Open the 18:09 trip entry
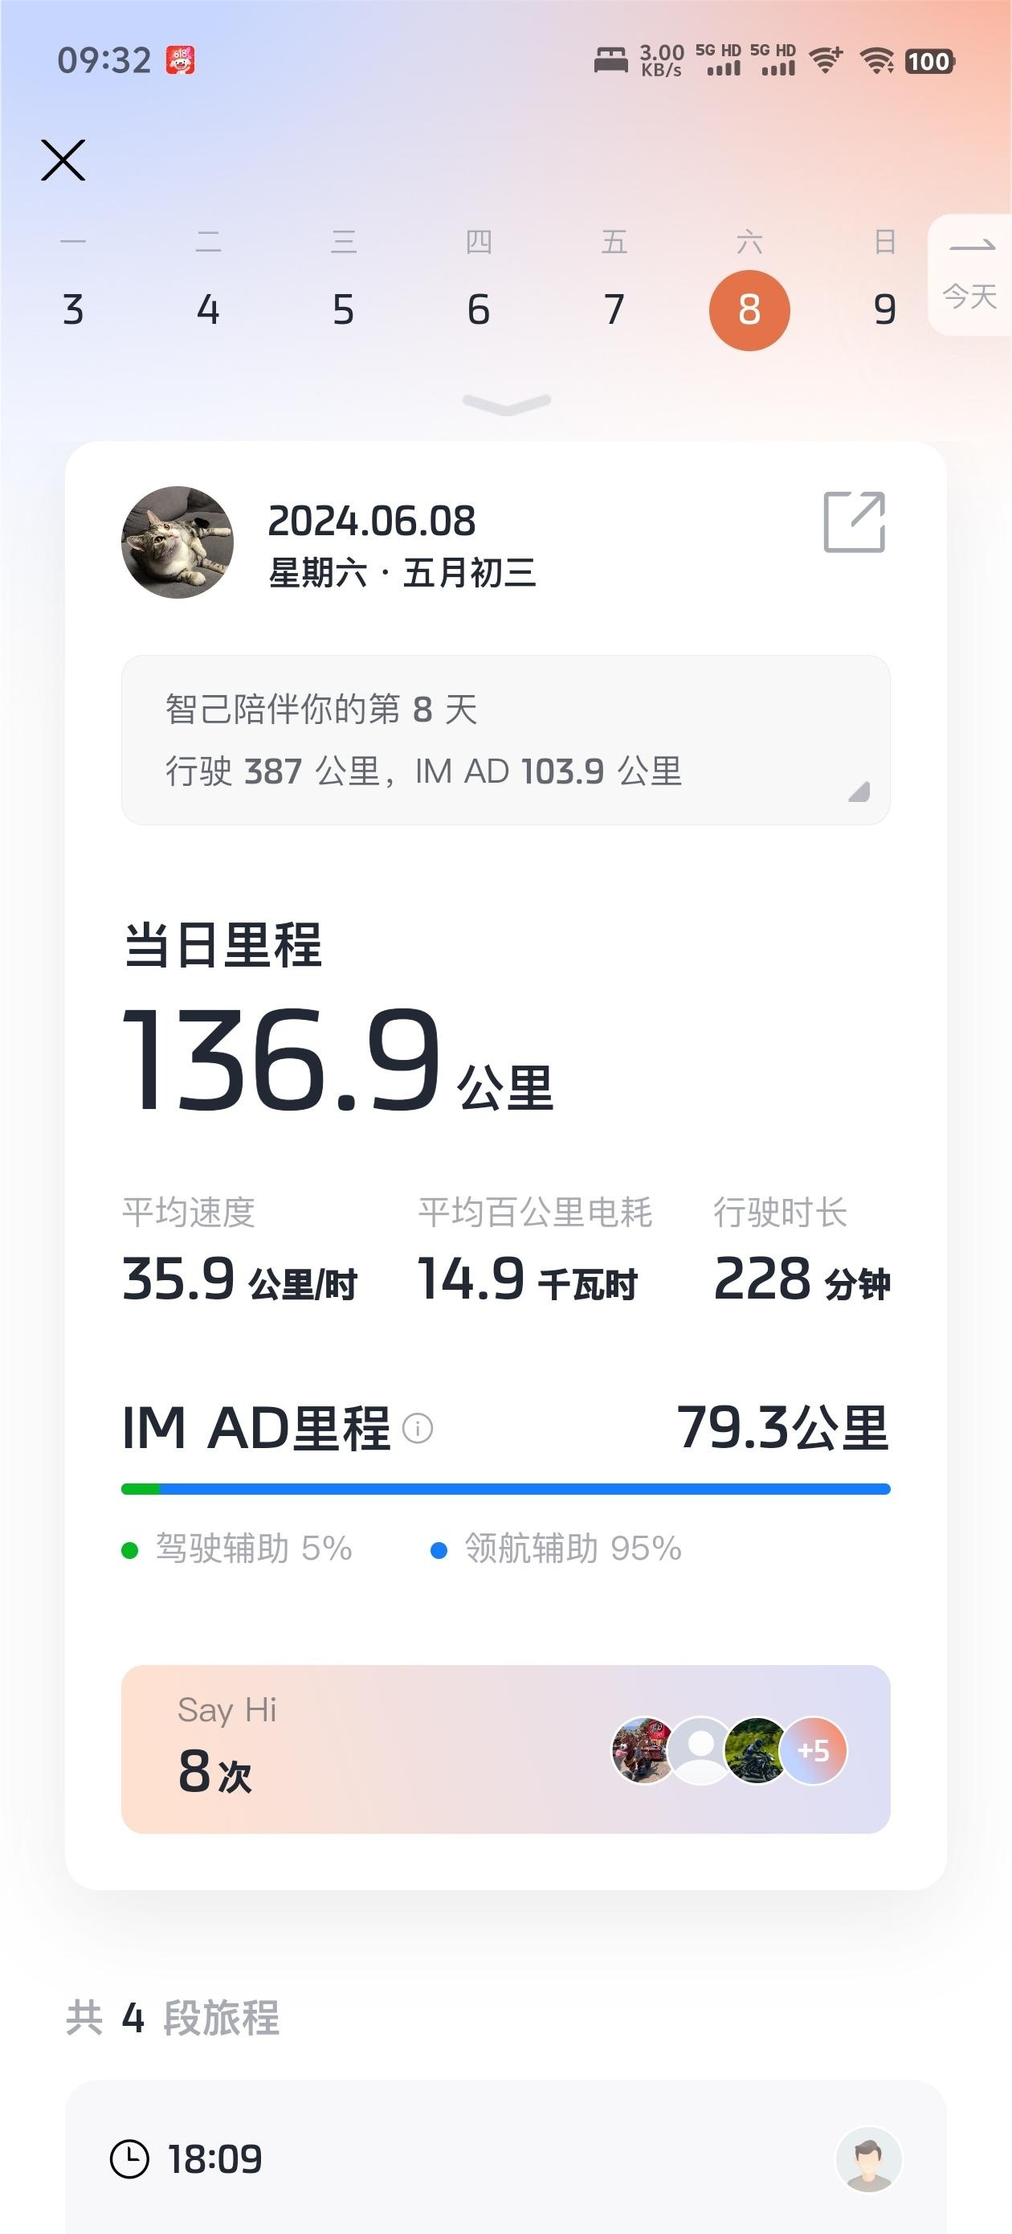 click(506, 2157)
